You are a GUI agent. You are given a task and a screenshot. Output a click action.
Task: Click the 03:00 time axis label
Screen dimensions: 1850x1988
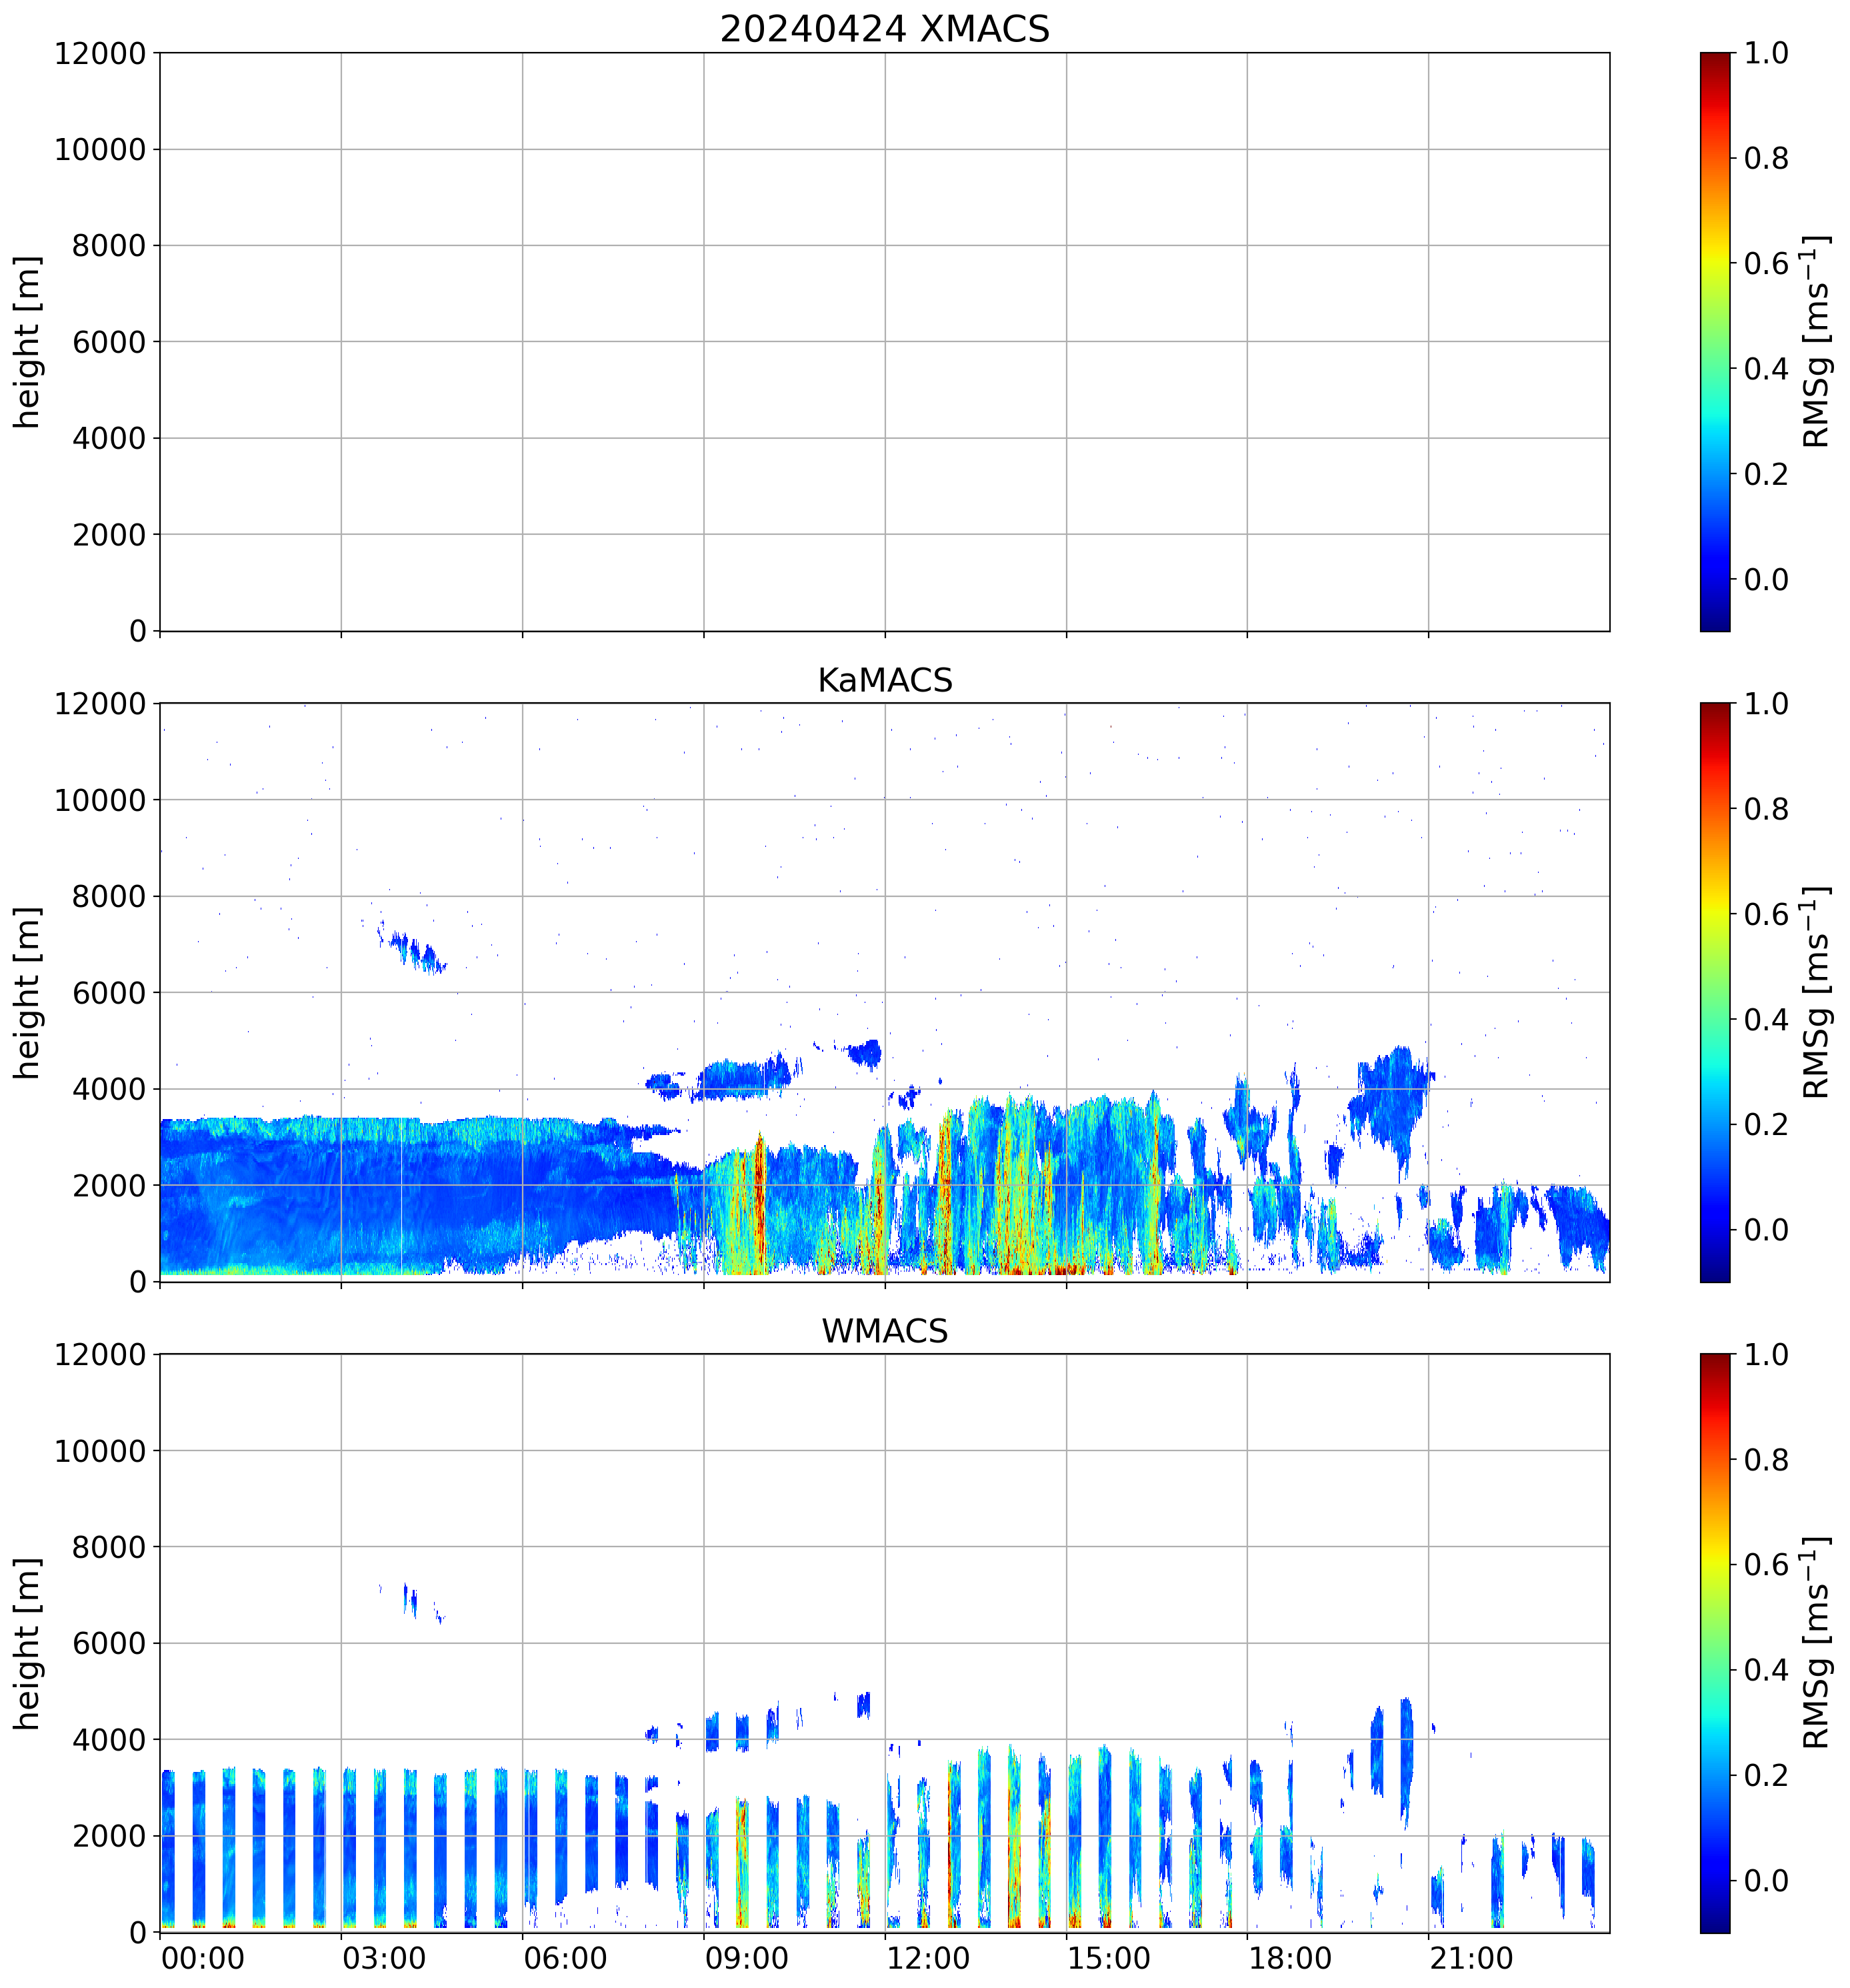[x=384, y=1957]
